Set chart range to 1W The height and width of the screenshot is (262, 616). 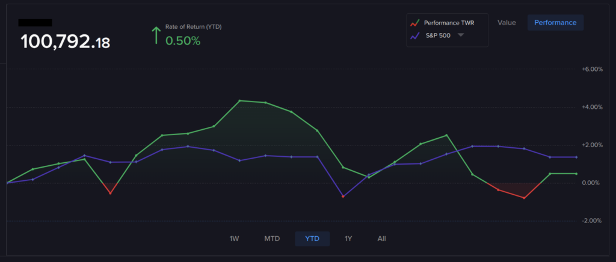click(x=234, y=239)
